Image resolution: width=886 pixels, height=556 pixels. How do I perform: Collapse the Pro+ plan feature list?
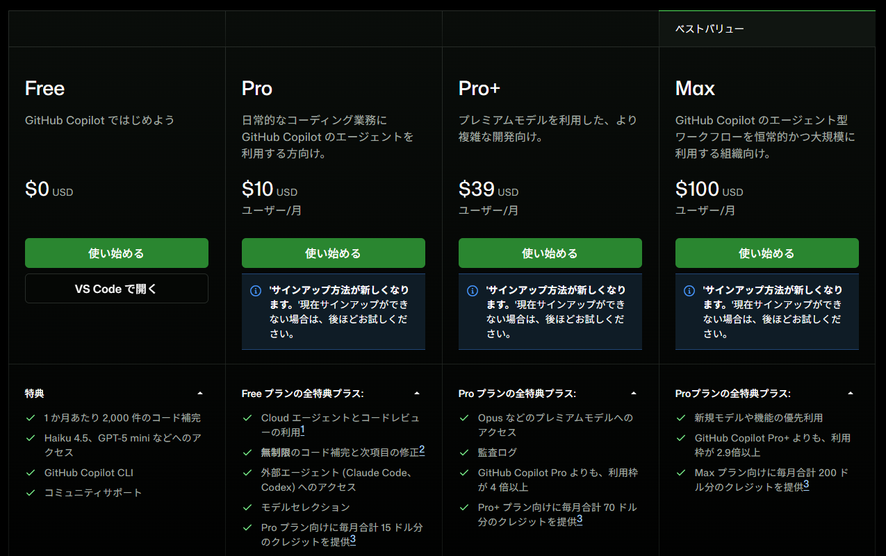point(634,394)
